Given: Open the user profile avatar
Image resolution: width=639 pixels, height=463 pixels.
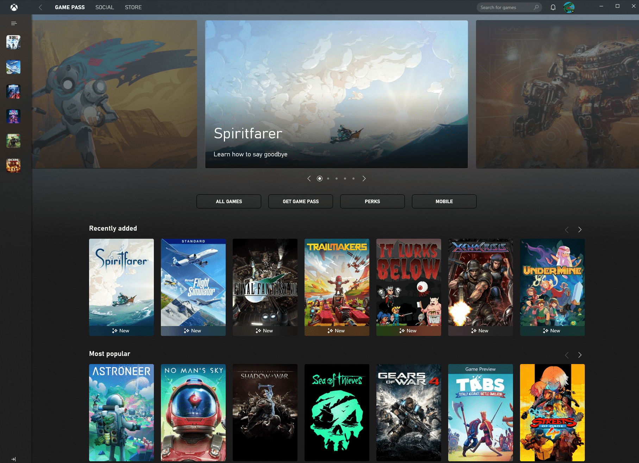Looking at the screenshot, I should pos(569,7).
